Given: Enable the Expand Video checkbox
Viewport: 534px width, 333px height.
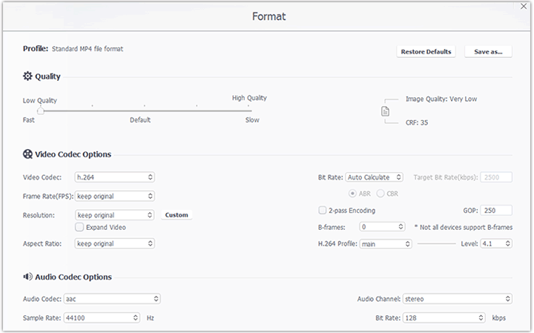Looking at the screenshot, I should point(79,227).
